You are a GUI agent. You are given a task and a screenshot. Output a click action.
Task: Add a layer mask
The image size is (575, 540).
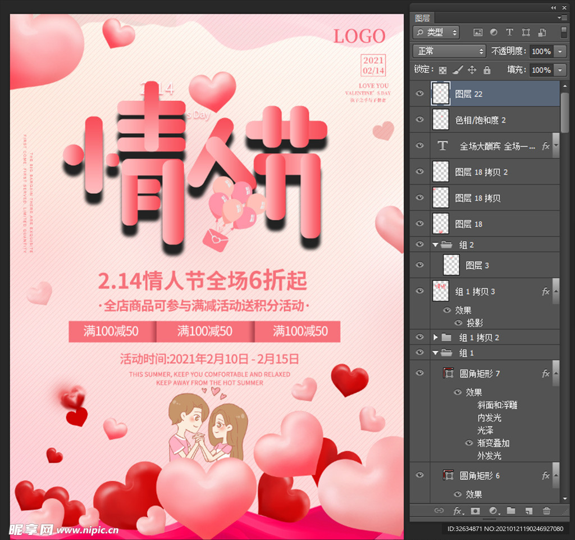point(475,511)
